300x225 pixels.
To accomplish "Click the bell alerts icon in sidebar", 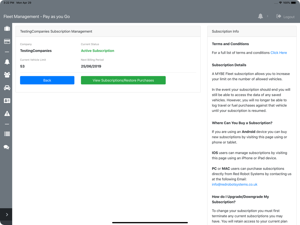I will click(x=7, y=62).
